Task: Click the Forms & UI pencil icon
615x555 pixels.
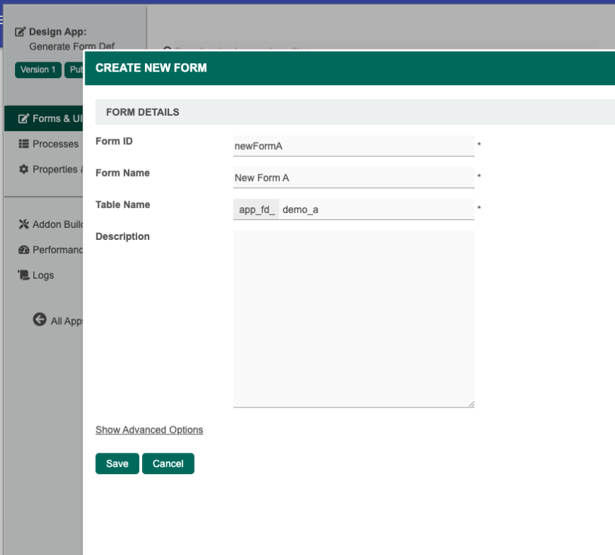Action: click(x=23, y=119)
